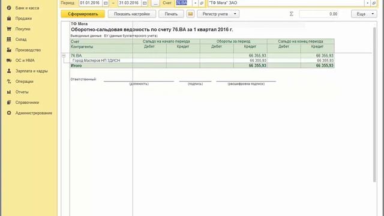Click the Администрирование gear icon
Viewport: 384px width, 216px height.
[x=9, y=113]
